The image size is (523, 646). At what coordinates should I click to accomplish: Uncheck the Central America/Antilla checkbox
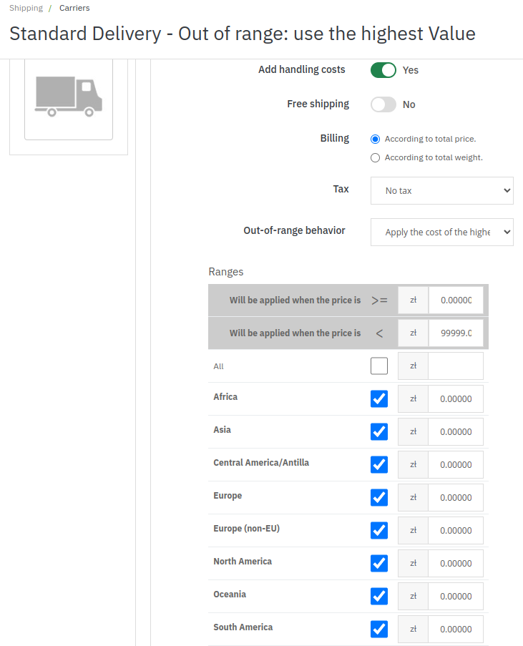click(379, 465)
